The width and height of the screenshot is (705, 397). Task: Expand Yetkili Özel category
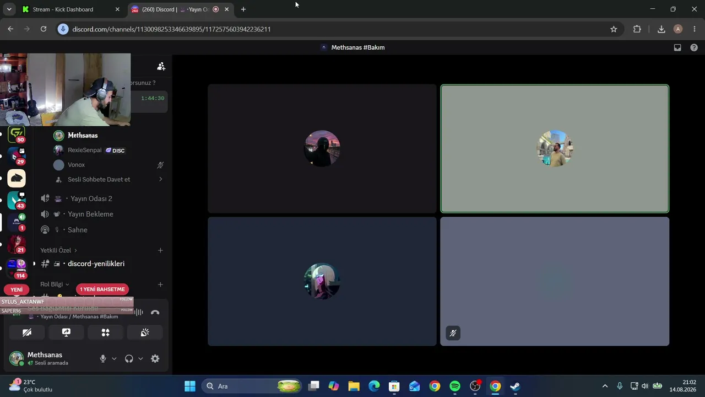(x=58, y=250)
